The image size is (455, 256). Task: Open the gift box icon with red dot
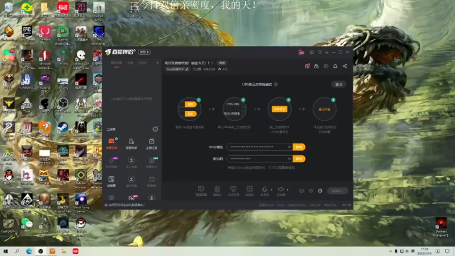307,66
